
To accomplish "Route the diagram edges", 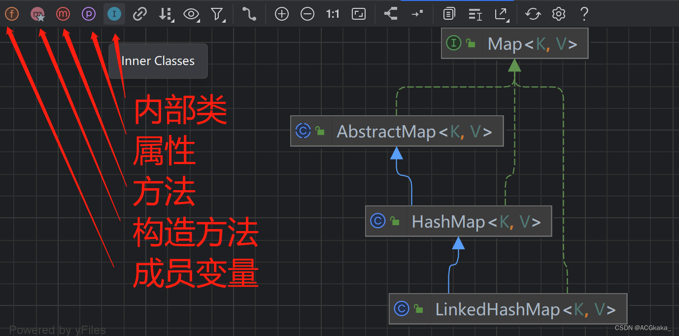I will click(417, 14).
